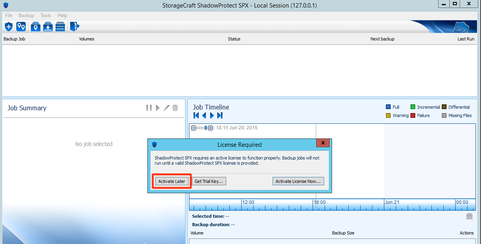The height and width of the screenshot is (244, 481).
Task: Create a new backup job via shield-plus icon
Action: tap(8, 27)
